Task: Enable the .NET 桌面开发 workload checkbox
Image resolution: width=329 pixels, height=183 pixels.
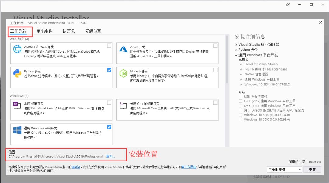Action: point(109,102)
